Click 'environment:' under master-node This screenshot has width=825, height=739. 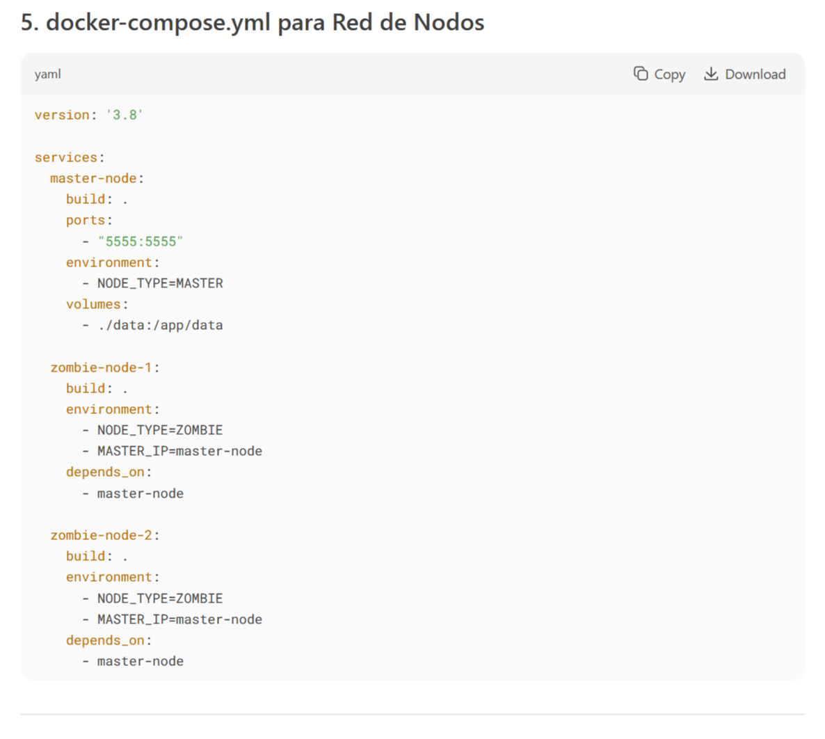tap(113, 262)
